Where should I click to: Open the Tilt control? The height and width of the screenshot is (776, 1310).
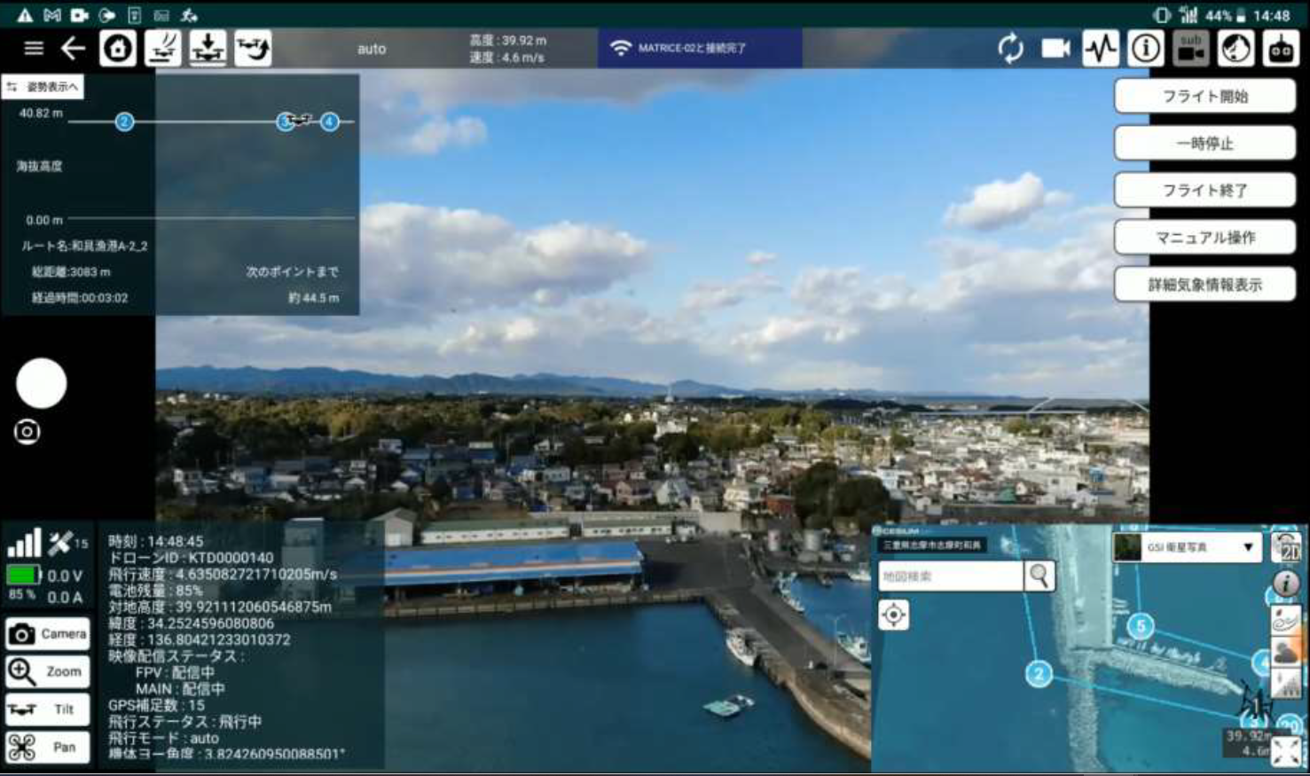pos(48,709)
